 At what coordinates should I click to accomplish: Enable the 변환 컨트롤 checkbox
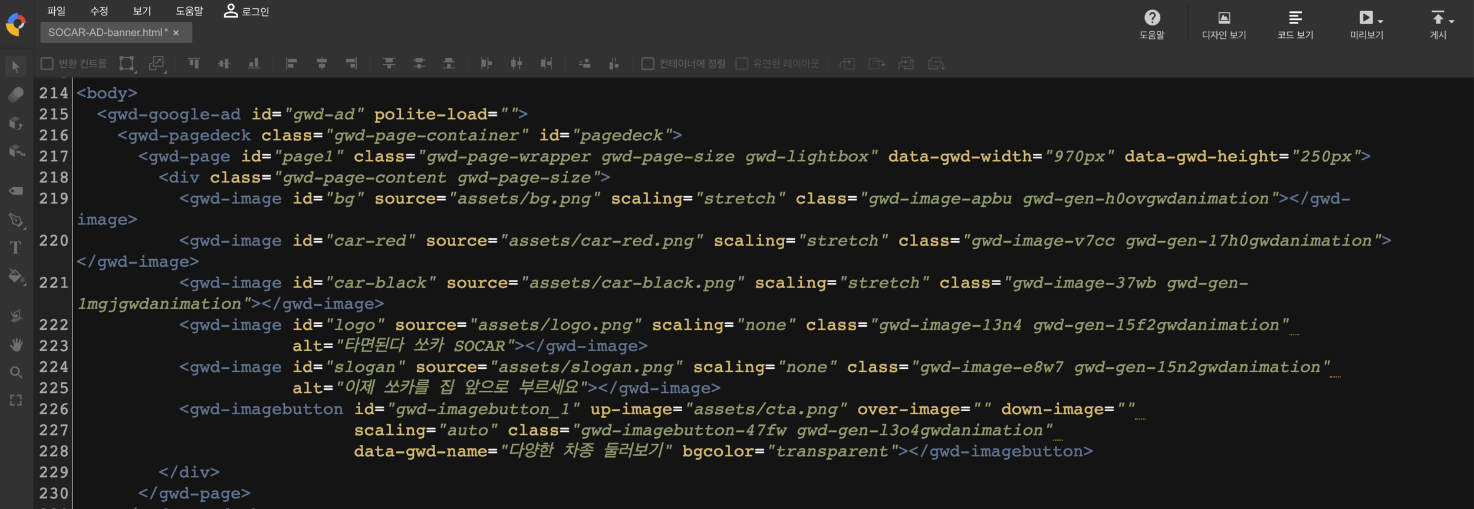click(47, 63)
